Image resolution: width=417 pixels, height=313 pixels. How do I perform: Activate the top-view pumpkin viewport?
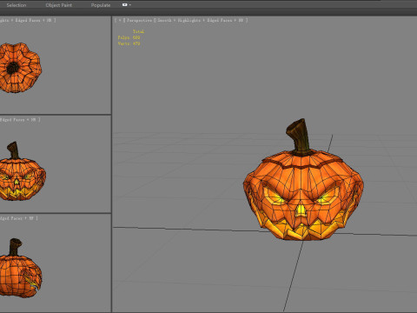55,64
